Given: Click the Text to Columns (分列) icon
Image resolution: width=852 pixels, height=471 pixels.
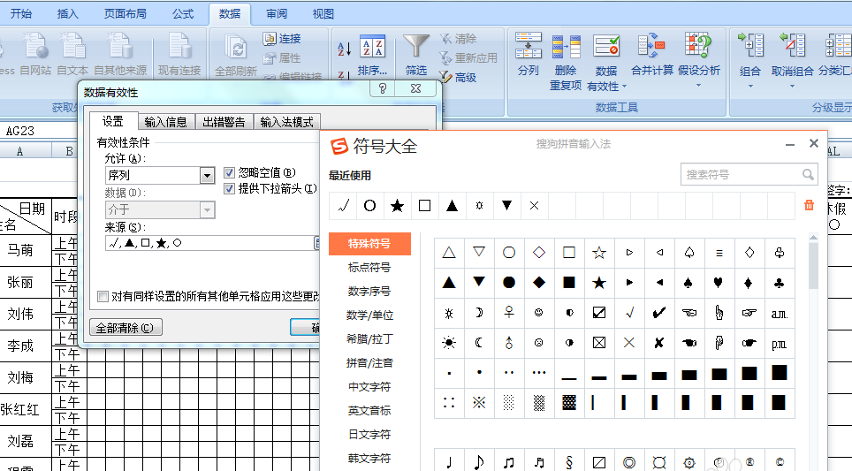Looking at the screenshot, I should 529,45.
